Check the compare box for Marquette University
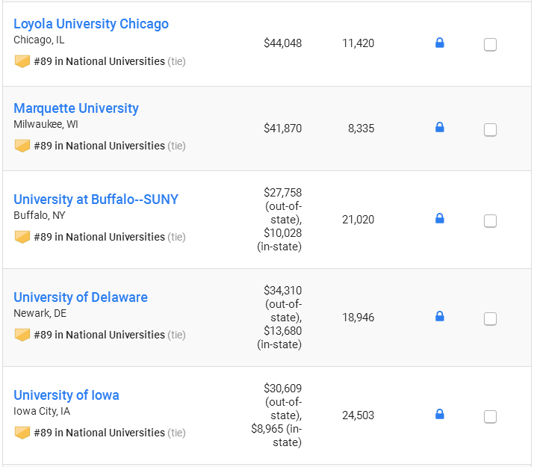 coord(490,130)
